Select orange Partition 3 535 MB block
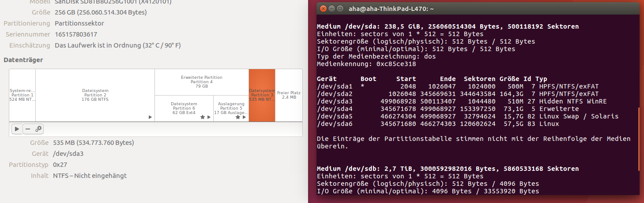This screenshot has width=644, height=203. [x=262, y=95]
